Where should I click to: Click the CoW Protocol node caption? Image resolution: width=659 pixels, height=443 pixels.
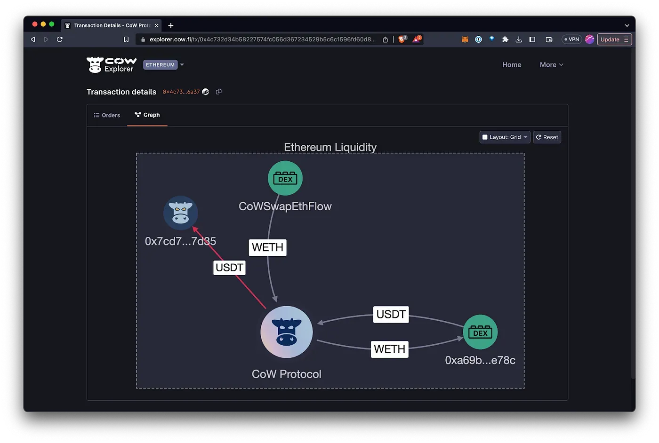[x=287, y=374]
